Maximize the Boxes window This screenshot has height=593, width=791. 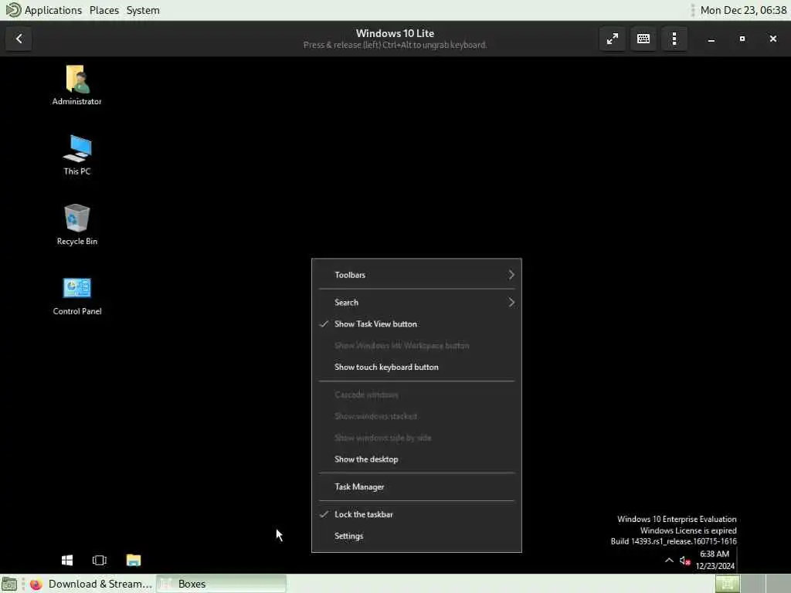point(742,39)
